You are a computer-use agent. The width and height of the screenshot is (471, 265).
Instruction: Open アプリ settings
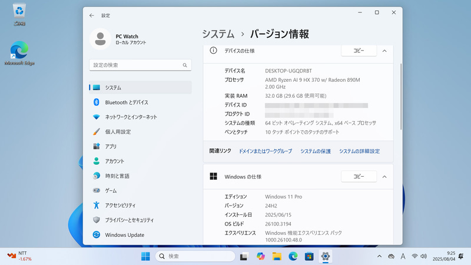pos(140,146)
